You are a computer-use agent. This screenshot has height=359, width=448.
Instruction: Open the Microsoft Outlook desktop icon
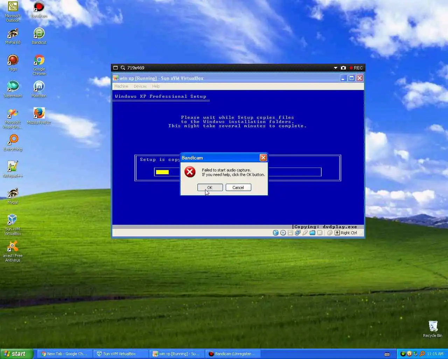pyautogui.click(x=13, y=12)
